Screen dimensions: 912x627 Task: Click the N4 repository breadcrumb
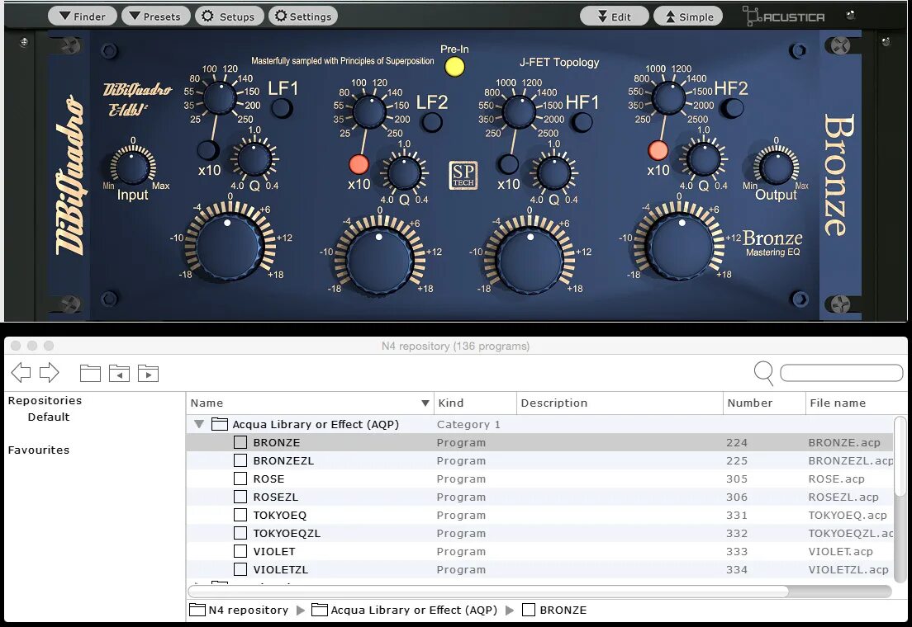(239, 610)
